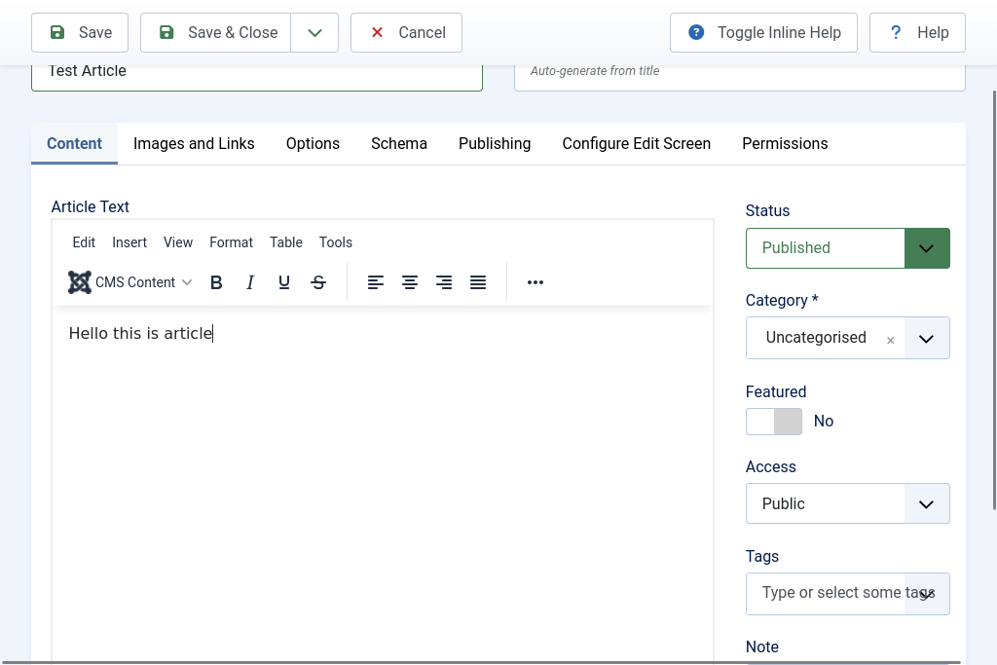Switch to the Images and Links tab
The height and width of the screenshot is (665, 997).
click(x=194, y=143)
